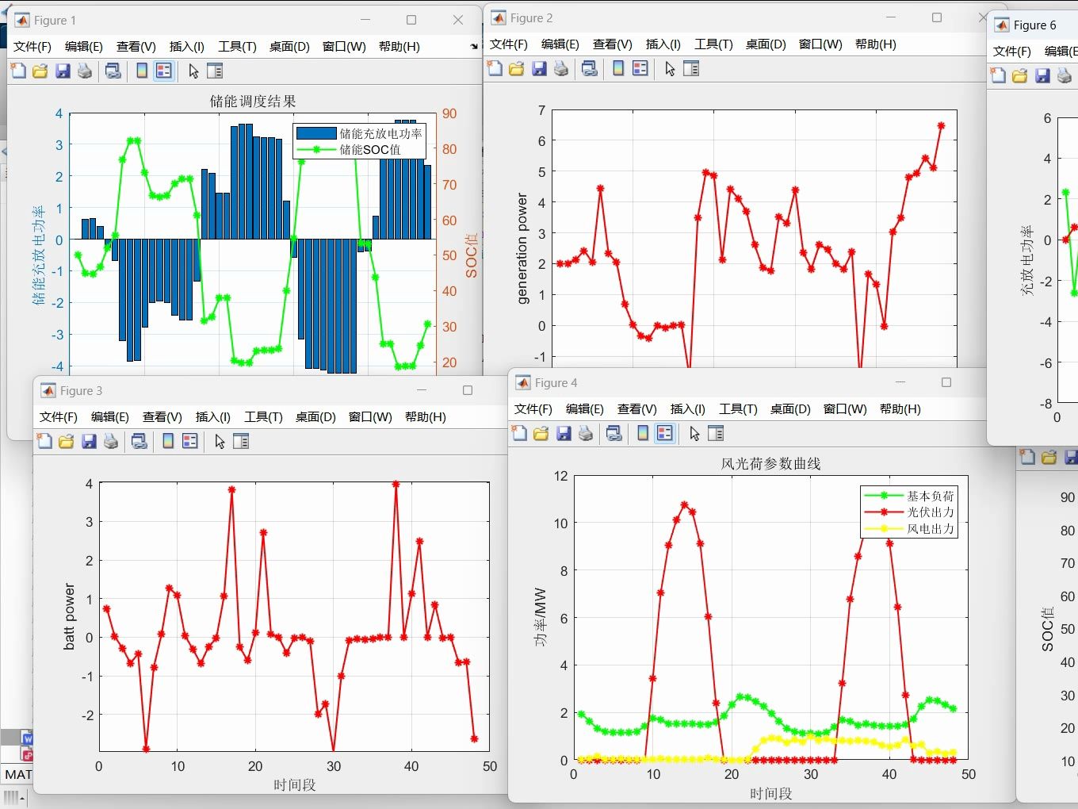Viewport: 1078px width, 809px height.
Task: Click the batt power axis label in Figure 3
Action: (x=69, y=617)
